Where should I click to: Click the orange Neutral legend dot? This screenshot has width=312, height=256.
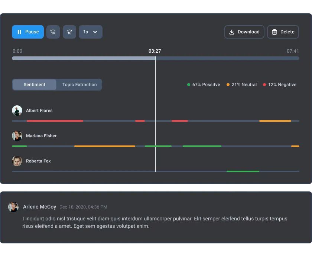click(228, 85)
